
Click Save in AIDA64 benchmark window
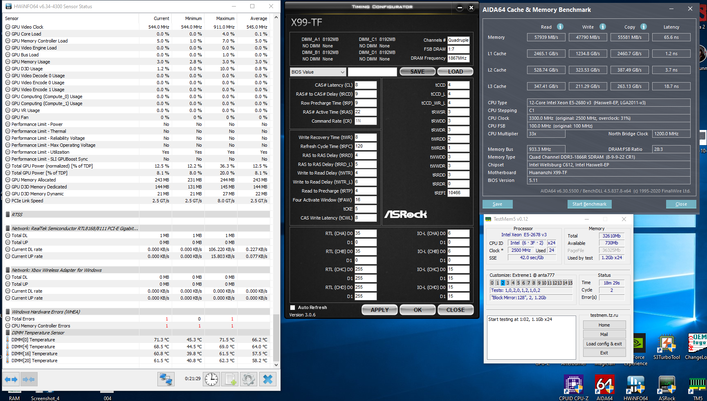[x=497, y=204]
